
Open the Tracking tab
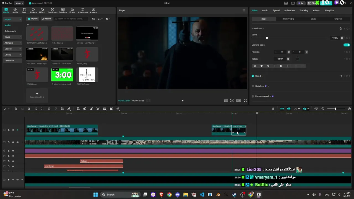pos(304,11)
